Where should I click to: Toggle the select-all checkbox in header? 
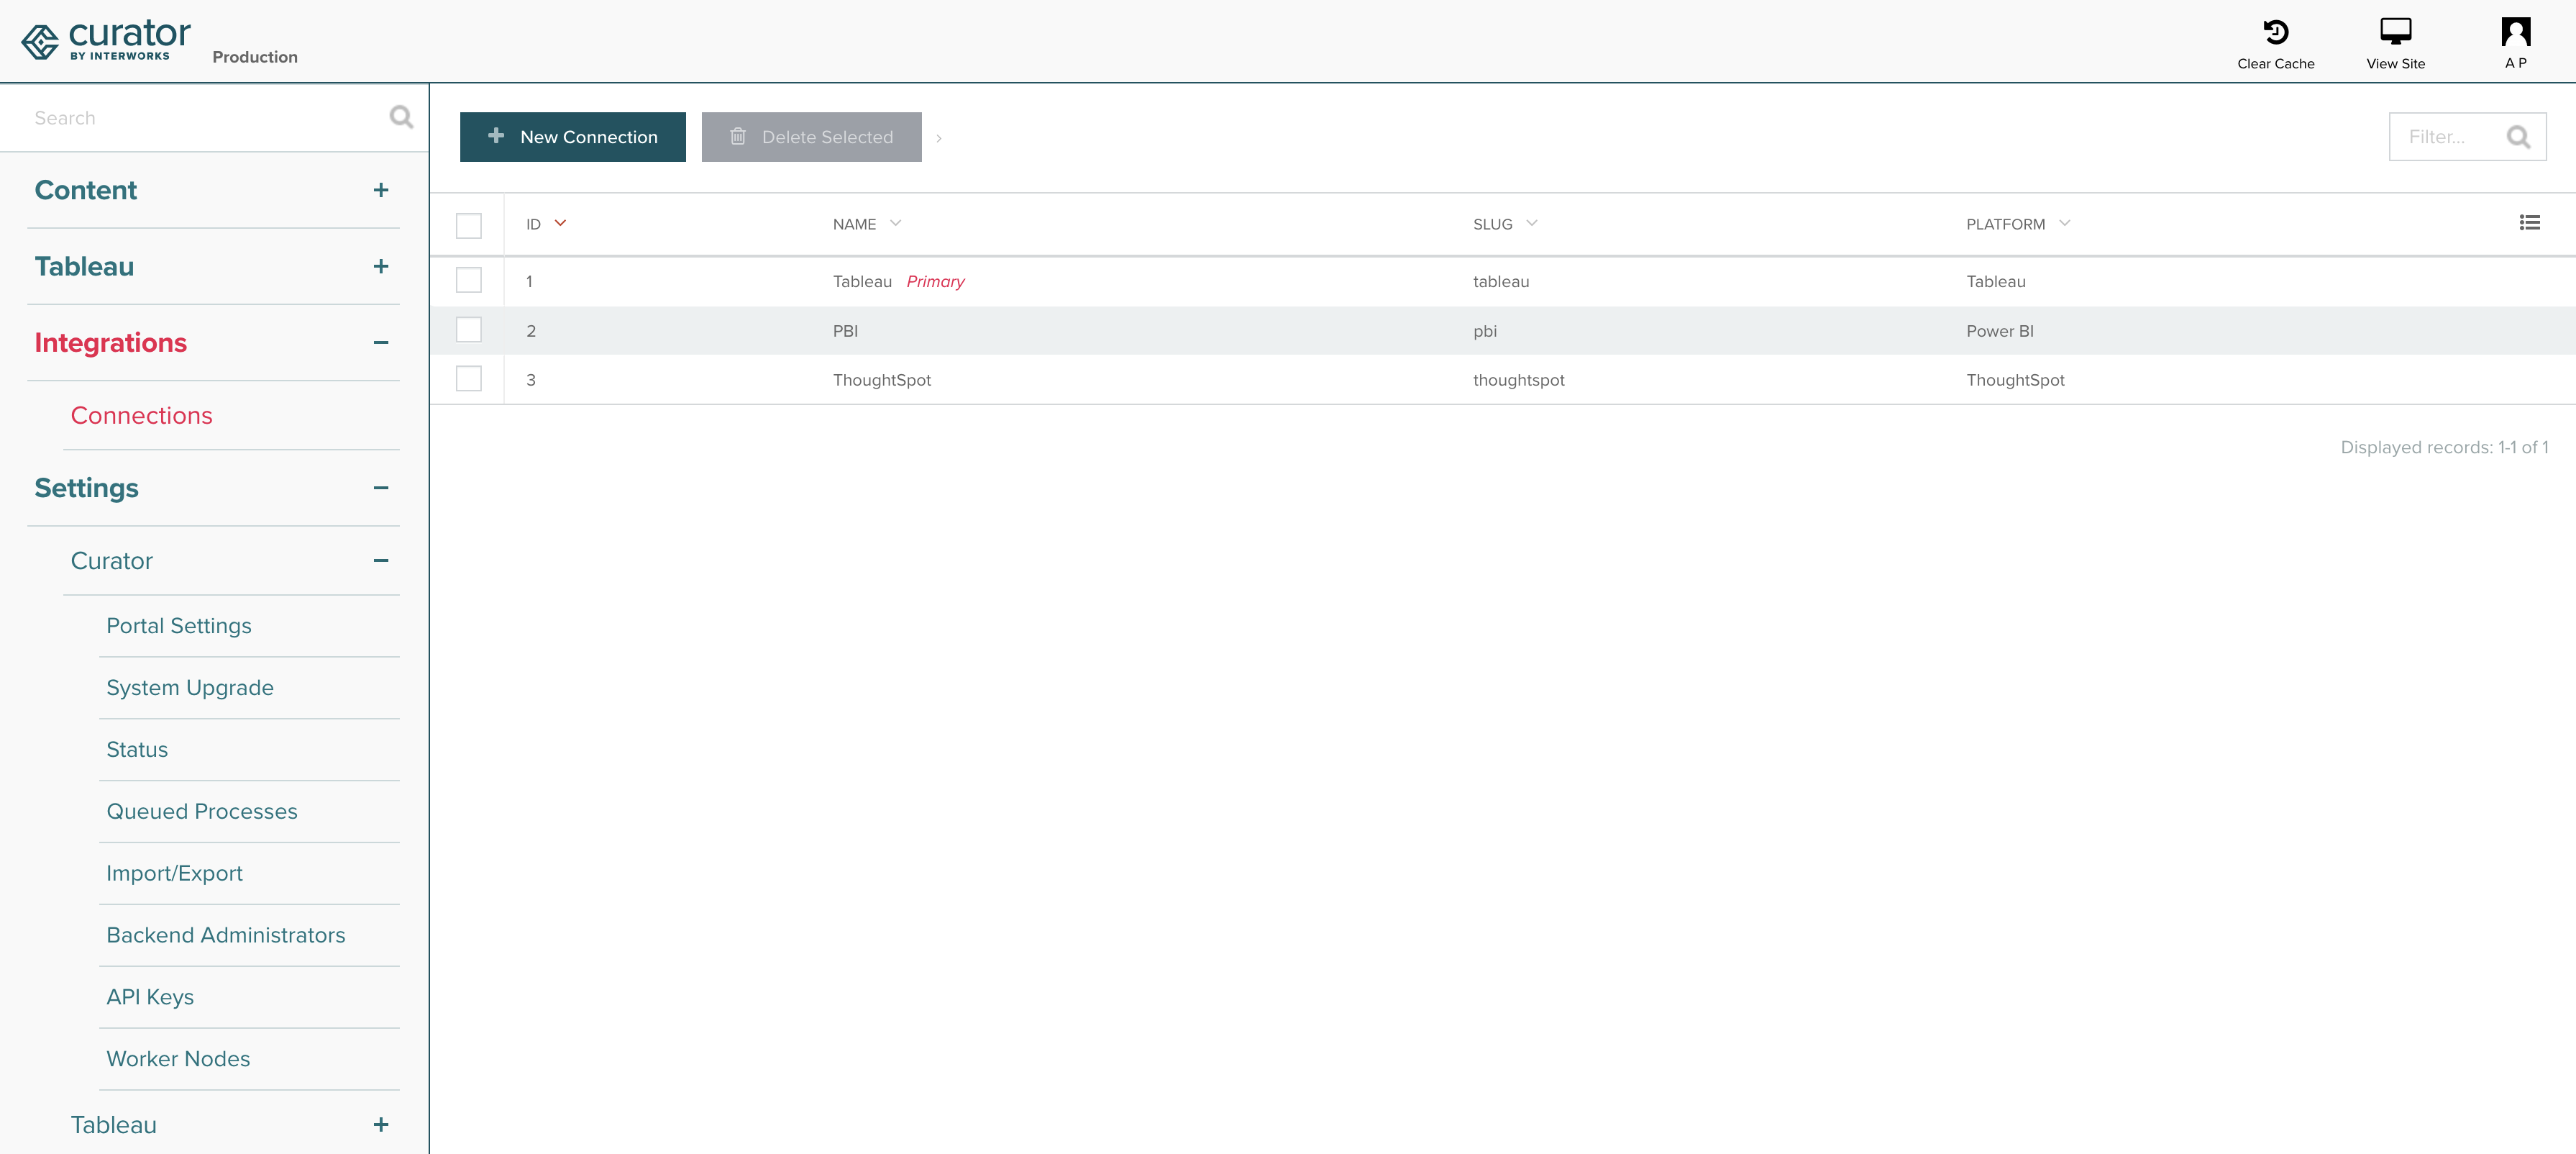click(469, 225)
